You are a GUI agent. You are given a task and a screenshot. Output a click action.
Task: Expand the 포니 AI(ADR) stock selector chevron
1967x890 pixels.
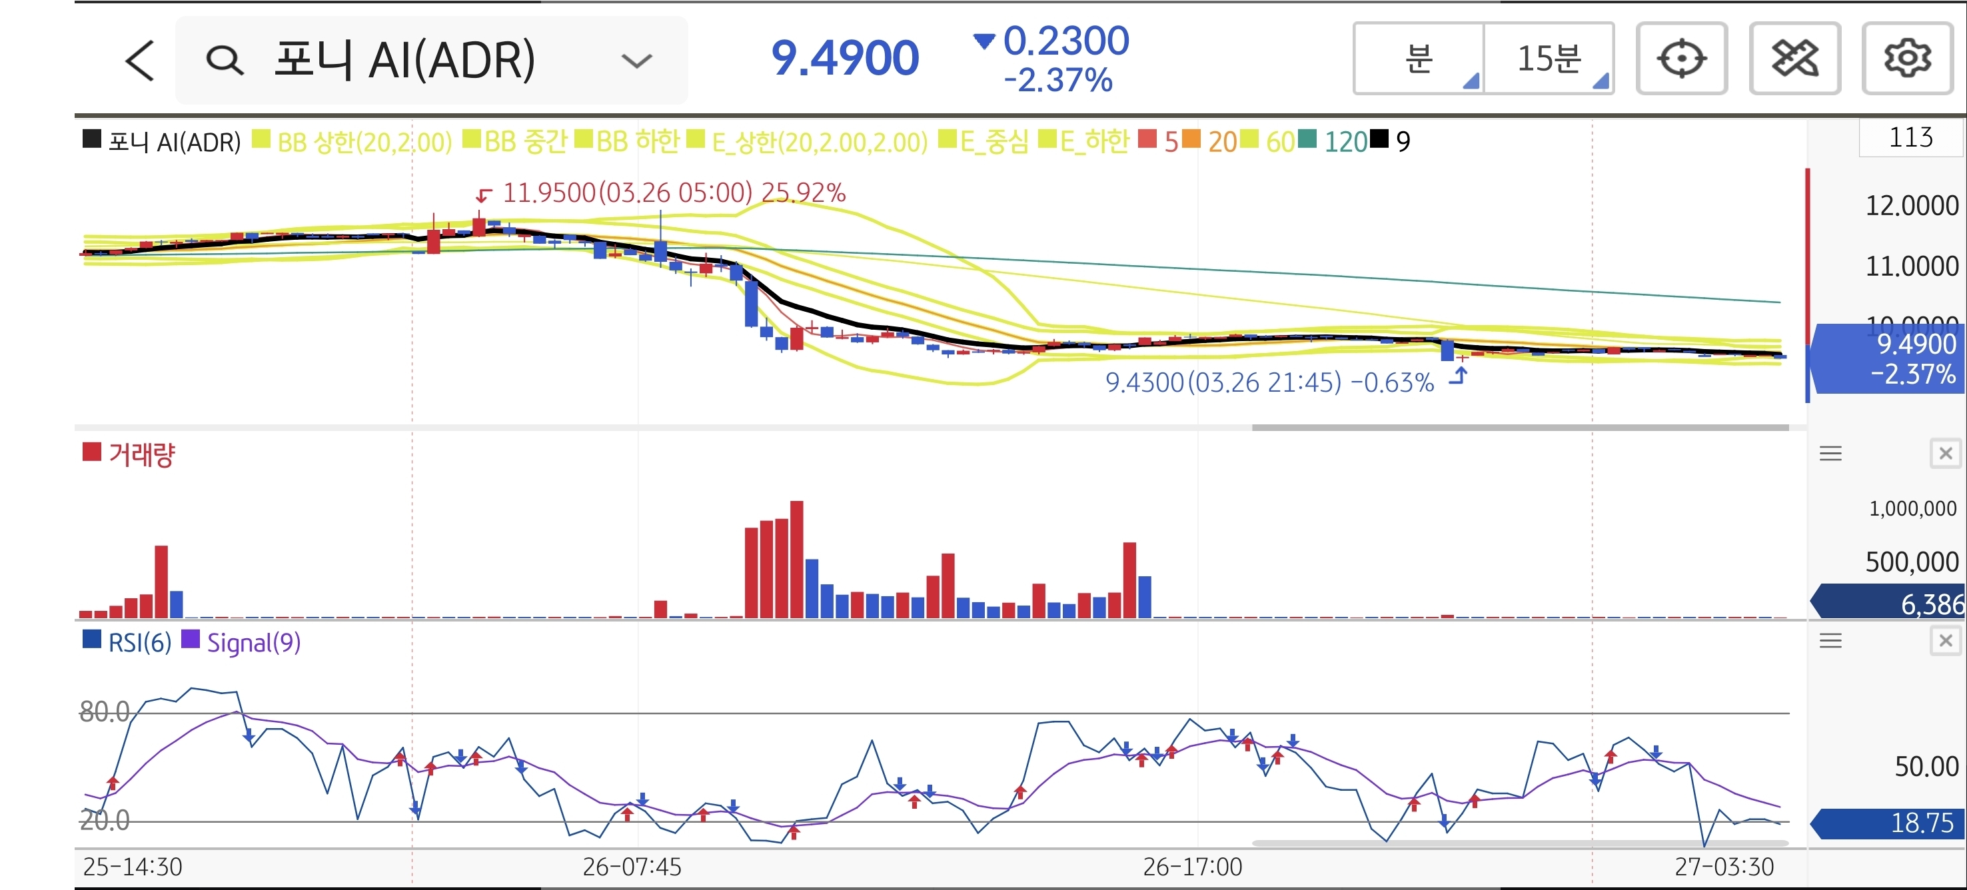point(636,61)
